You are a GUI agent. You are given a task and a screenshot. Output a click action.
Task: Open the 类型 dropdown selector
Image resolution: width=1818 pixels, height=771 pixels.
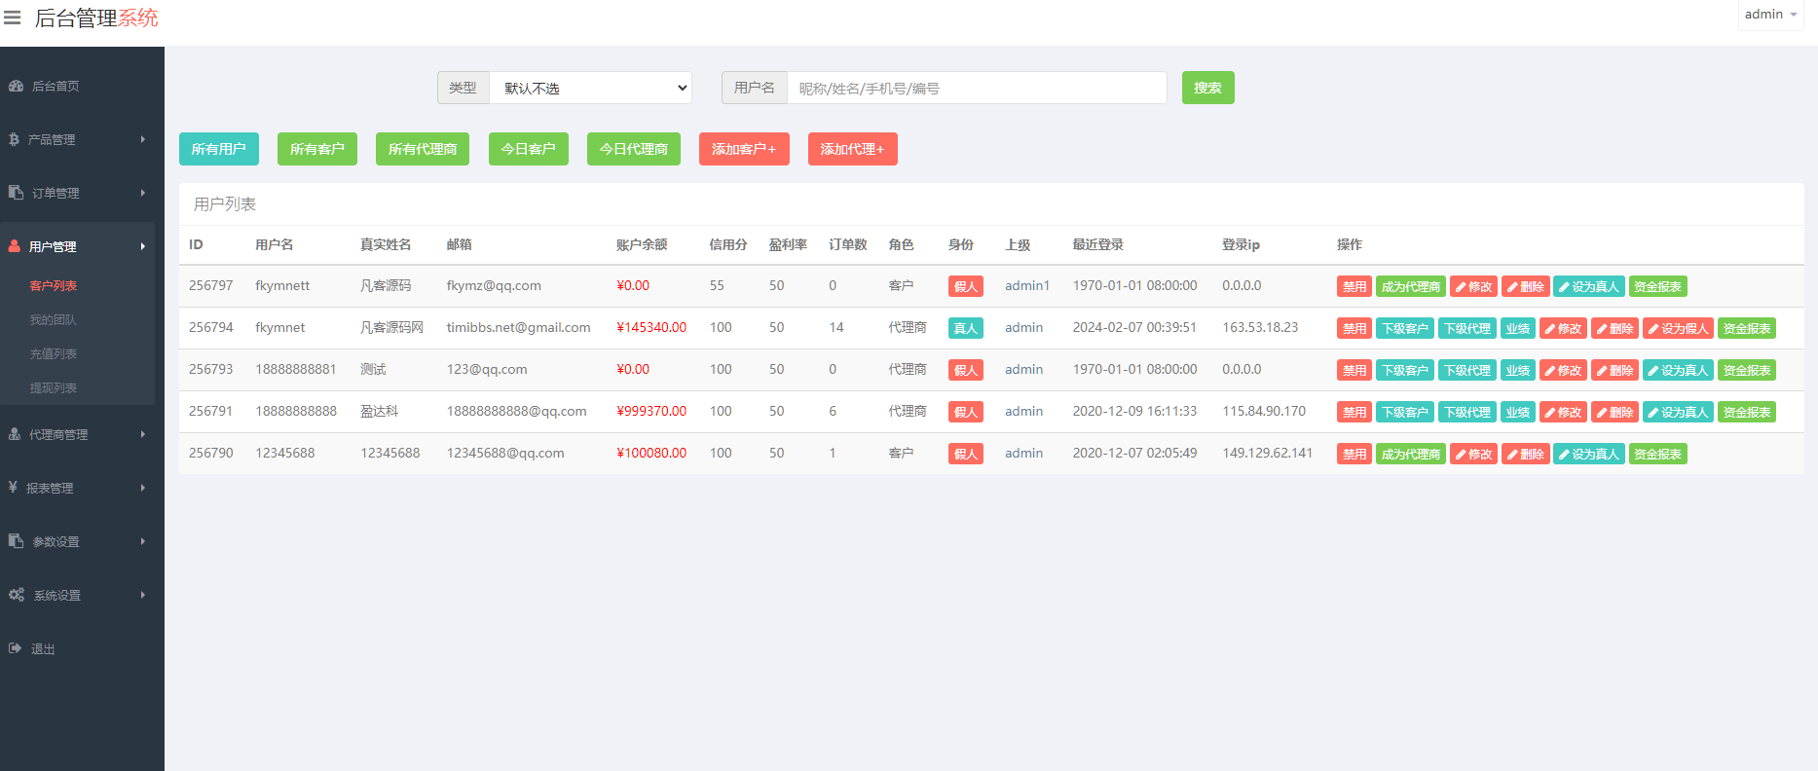[590, 88]
